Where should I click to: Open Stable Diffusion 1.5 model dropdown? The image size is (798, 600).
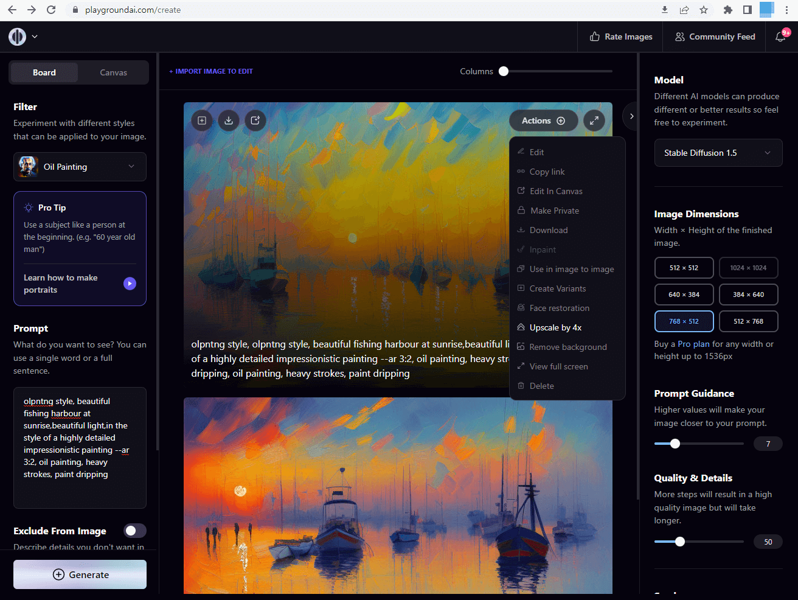tap(718, 153)
